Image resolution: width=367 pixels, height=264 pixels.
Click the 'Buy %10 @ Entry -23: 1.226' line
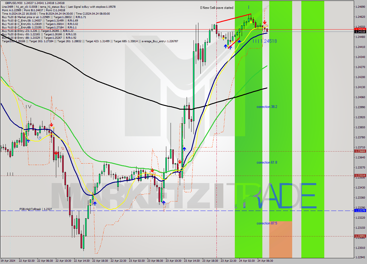point(37,31)
